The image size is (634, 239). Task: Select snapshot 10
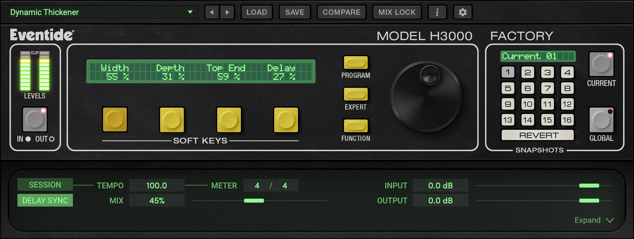click(528, 104)
